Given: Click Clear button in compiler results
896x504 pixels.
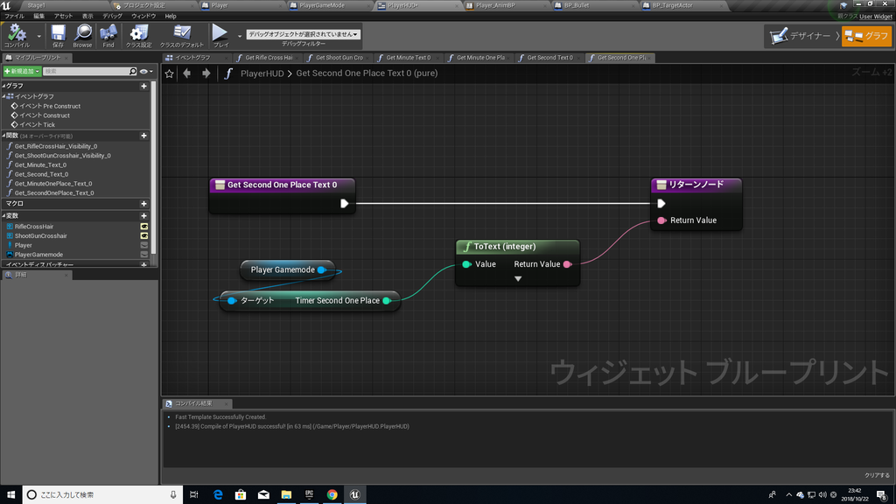Looking at the screenshot, I should tap(877, 475).
